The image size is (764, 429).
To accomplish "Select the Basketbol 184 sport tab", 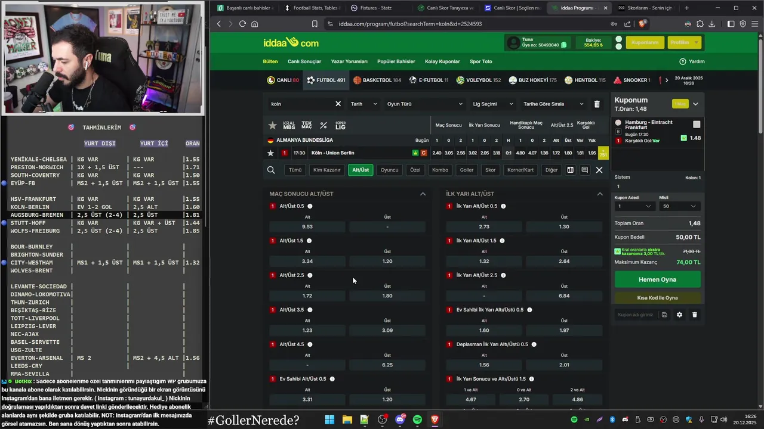I will [377, 80].
